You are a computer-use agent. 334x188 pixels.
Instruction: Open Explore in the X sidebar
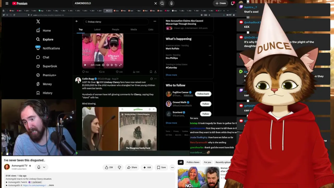[45, 39]
